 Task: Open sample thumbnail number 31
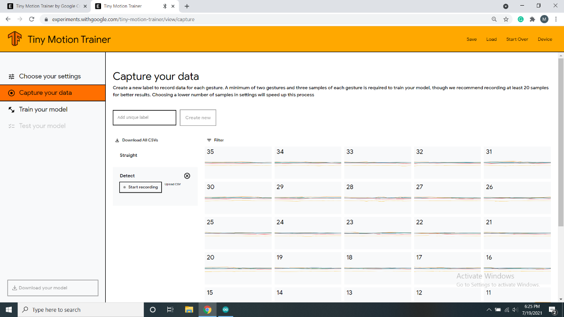point(517,162)
